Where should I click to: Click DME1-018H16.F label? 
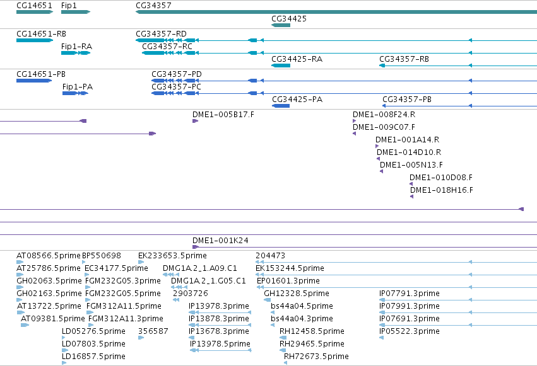(x=442, y=190)
